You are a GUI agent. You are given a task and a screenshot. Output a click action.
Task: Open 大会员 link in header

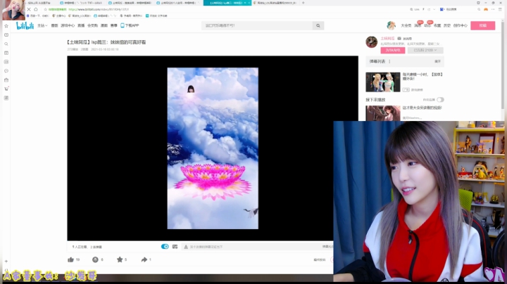coord(406,25)
